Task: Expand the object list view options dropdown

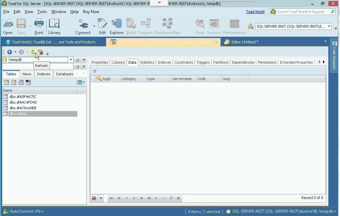Action: (83, 82)
